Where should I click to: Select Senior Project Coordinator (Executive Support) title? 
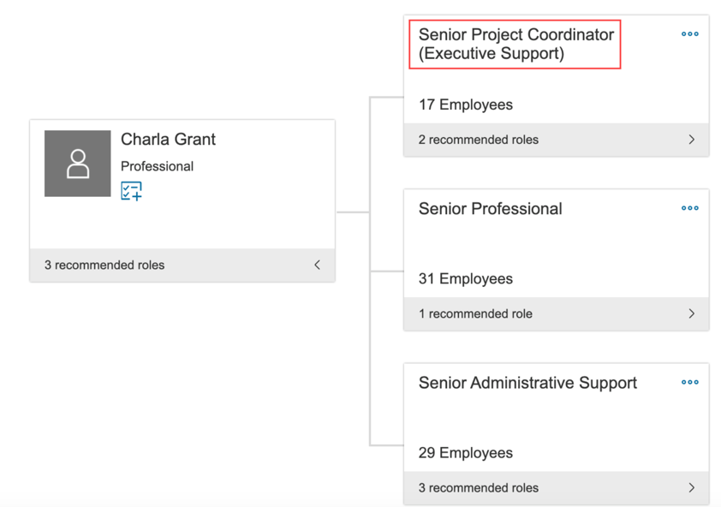(x=515, y=45)
